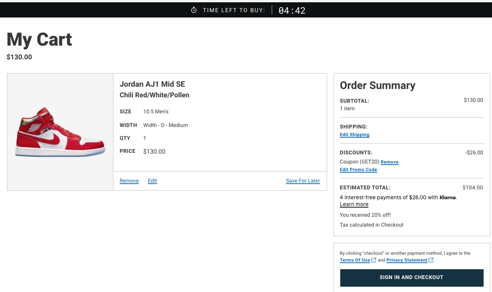Click the You received 20% off message

365,215
